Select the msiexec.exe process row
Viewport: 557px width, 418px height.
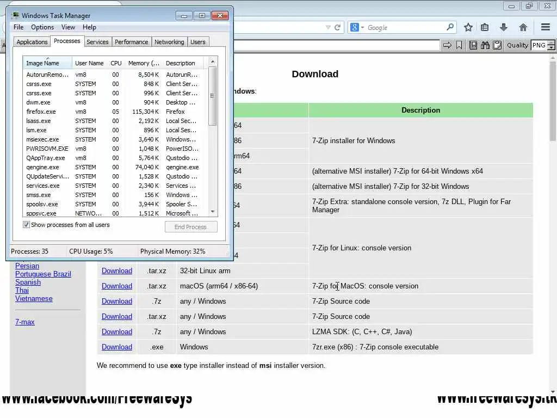[x=115, y=139]
